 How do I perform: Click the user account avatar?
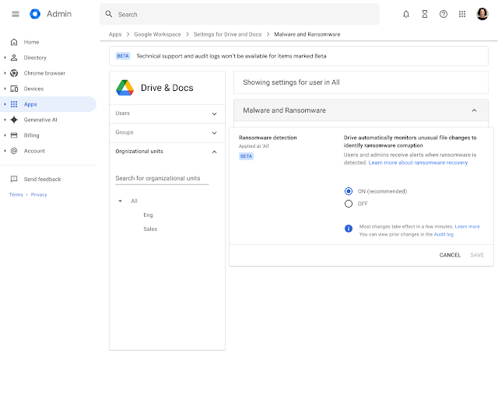[482, 14]
